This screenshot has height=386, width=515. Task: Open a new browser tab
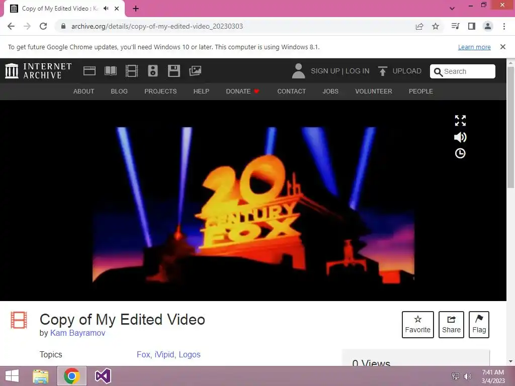point(136,9)
